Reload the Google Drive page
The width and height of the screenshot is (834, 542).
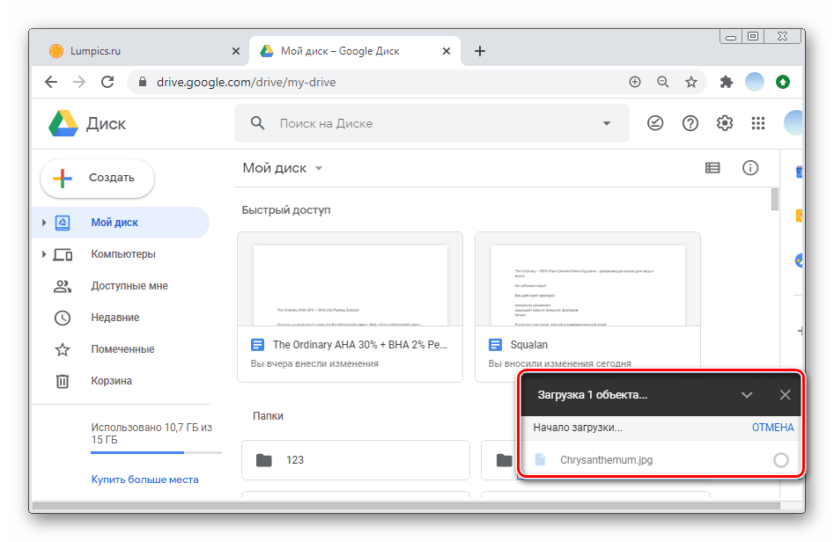(x=107, y=82)
